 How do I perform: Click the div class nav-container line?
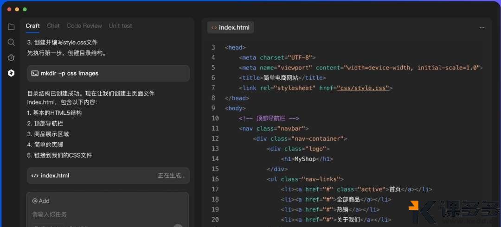pos(300,139)
